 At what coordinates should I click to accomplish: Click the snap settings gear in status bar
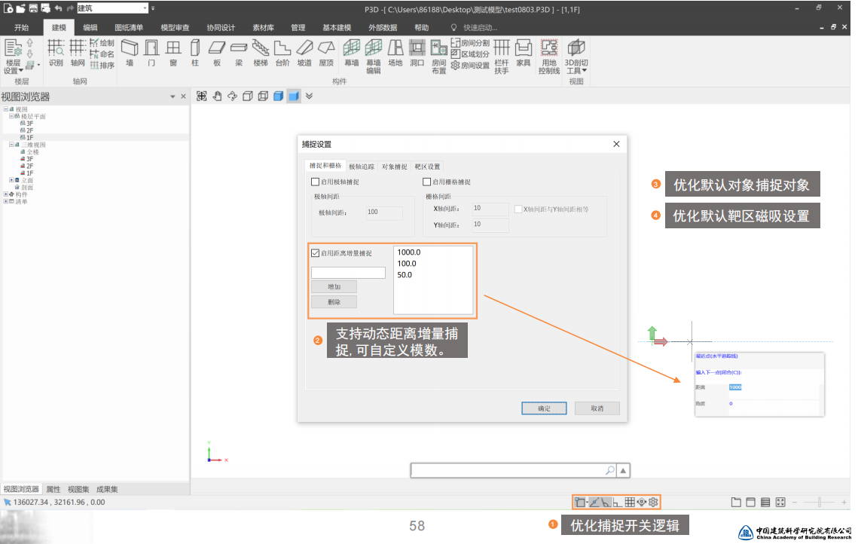click(653, 503)
